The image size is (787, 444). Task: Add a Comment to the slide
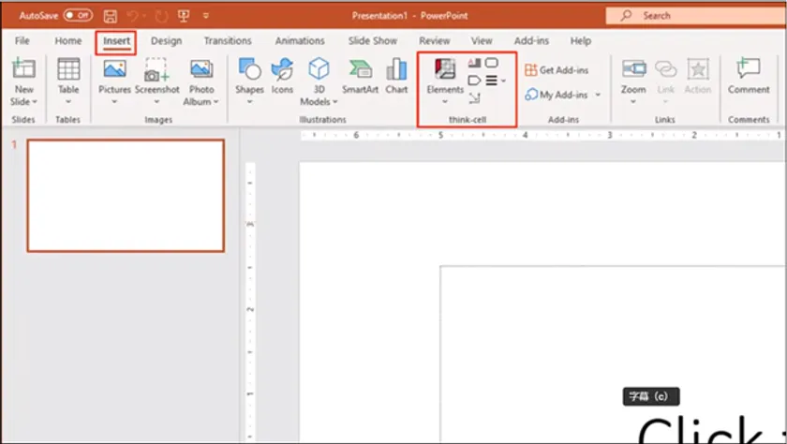[x=749, y=76]
